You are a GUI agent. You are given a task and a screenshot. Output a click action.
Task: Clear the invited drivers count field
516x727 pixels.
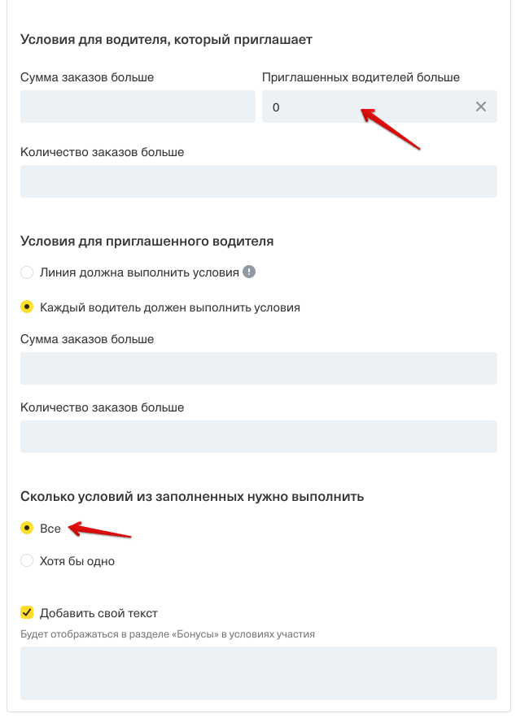pos(481,107)
